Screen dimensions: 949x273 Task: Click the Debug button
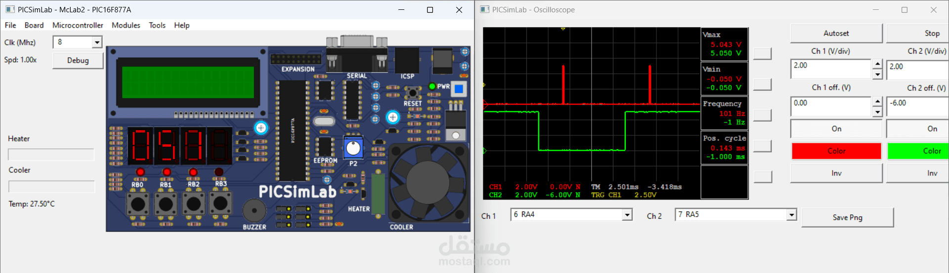pos(78,60)
